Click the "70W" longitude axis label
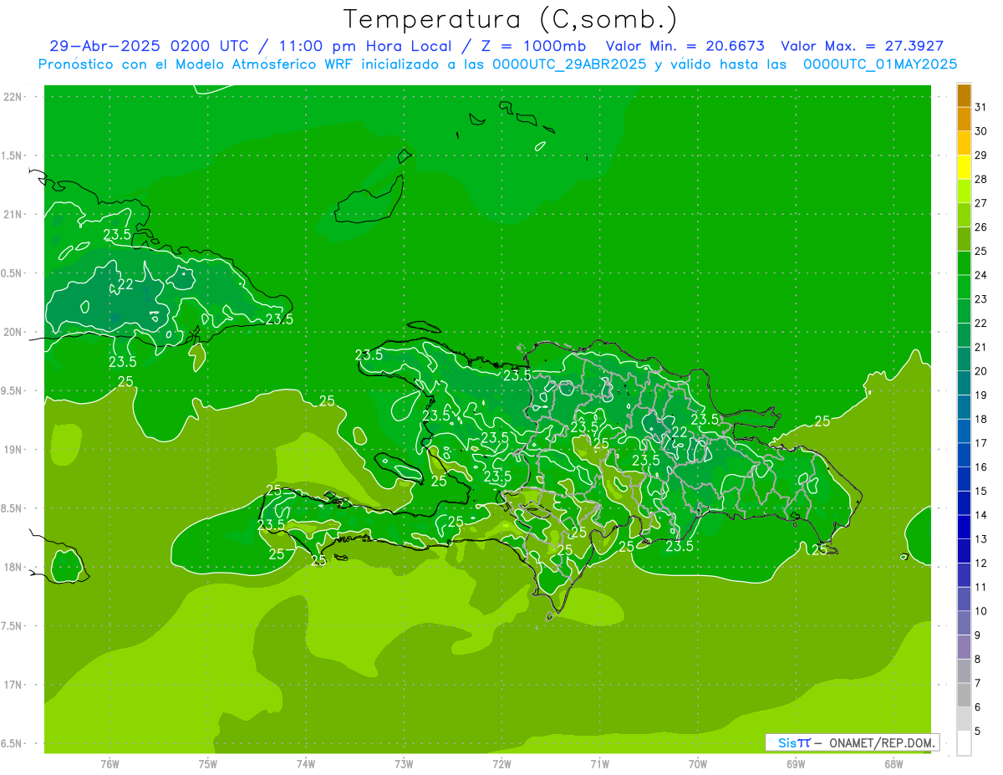1003x775 pixels. [x=698, y=764]
